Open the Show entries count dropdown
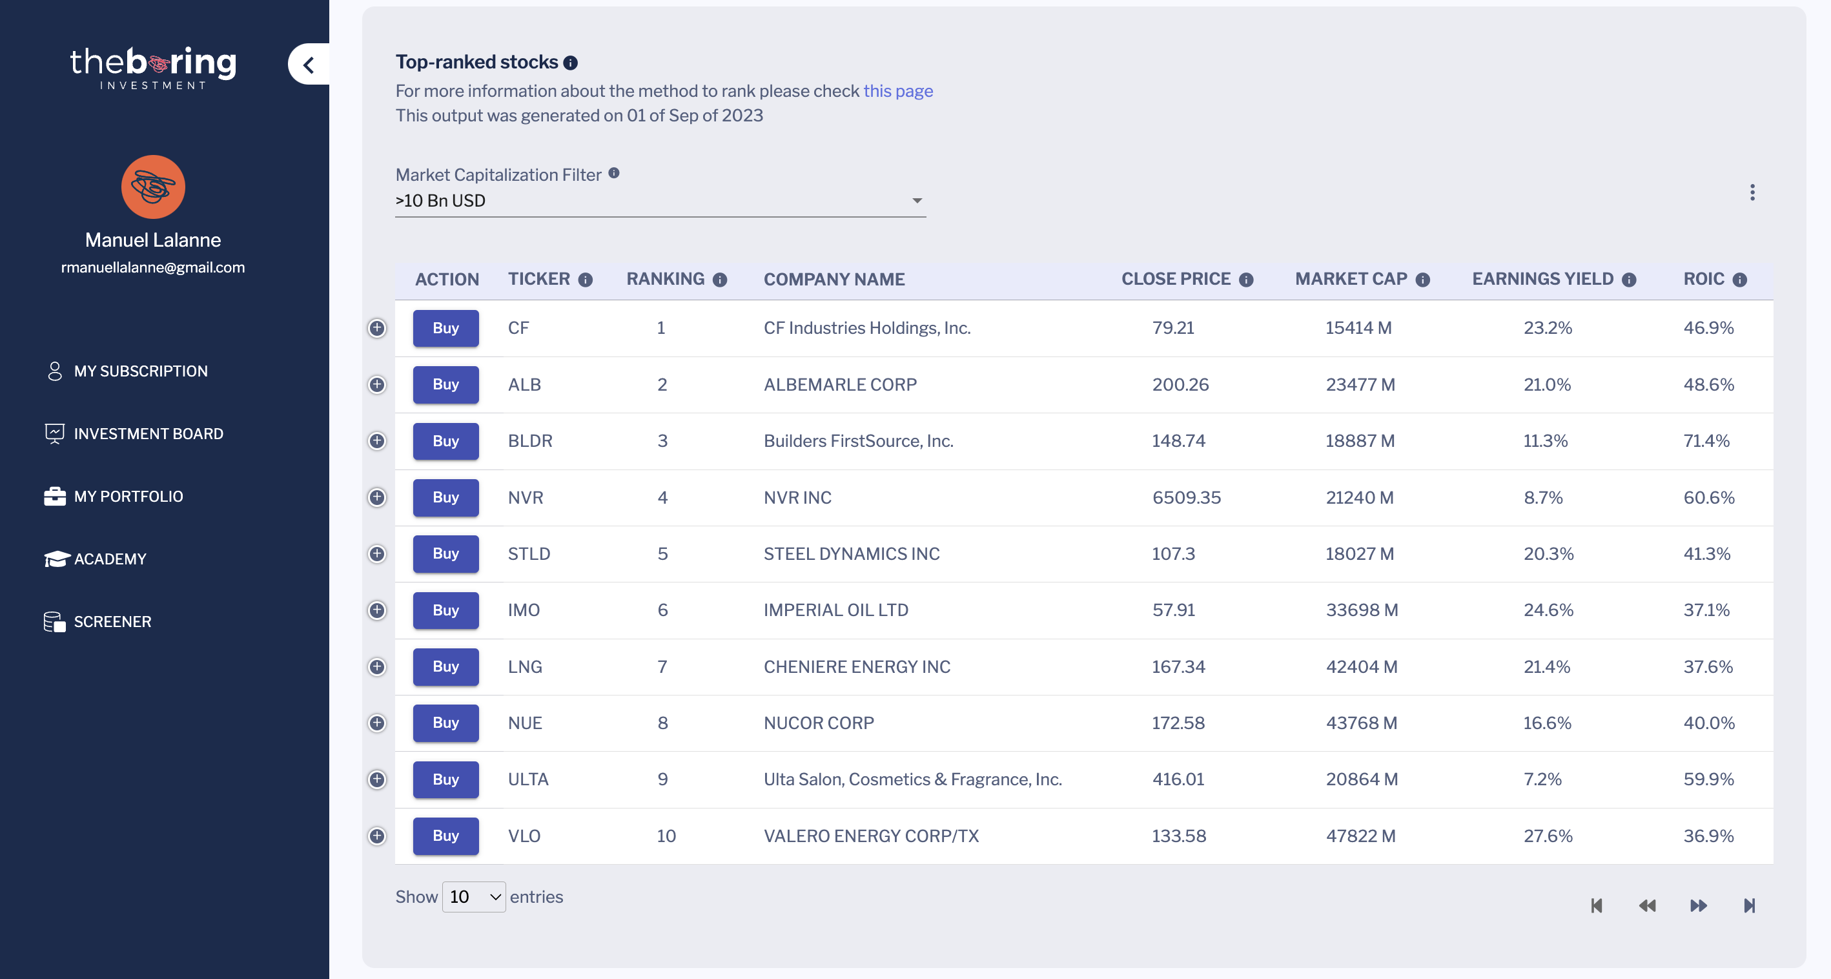The width and height of the screenshot is (1831, 979). [x=474, y=896]
